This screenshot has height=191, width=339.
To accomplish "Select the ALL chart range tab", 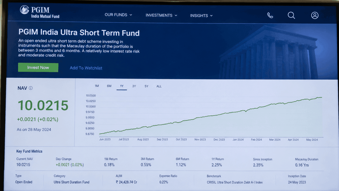I will tap(159, 86).
